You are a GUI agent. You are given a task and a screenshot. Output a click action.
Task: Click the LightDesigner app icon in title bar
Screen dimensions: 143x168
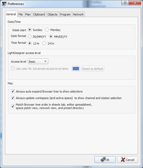(4, 4)
